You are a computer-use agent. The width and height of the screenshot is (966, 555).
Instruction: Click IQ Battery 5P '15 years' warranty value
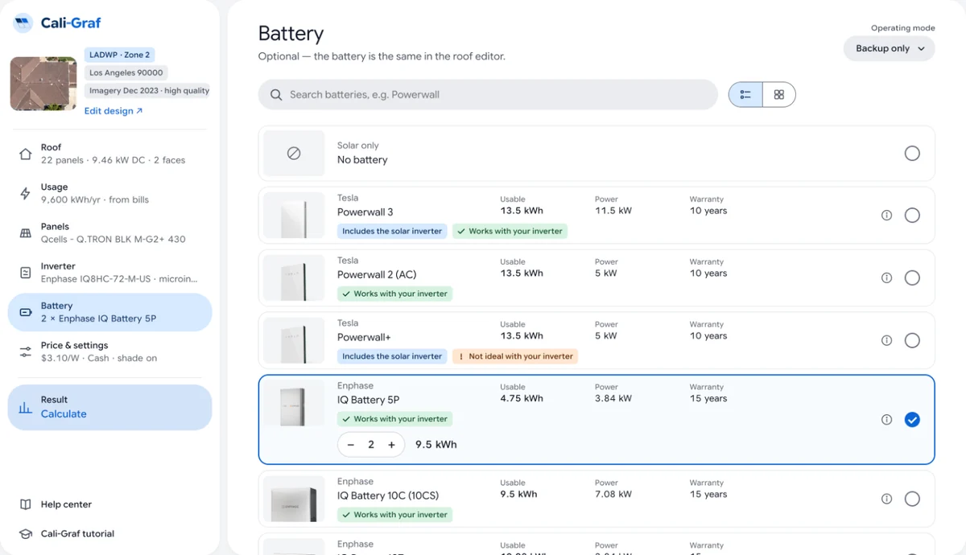708,398
